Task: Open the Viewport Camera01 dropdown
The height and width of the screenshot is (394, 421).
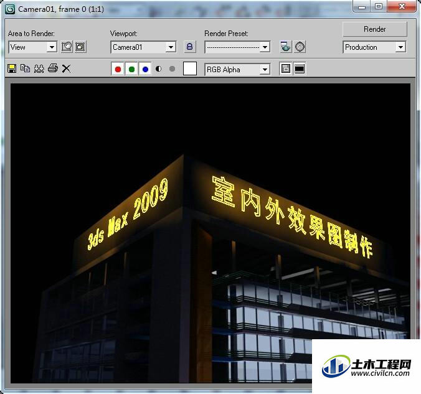Action: coord(143,47)
